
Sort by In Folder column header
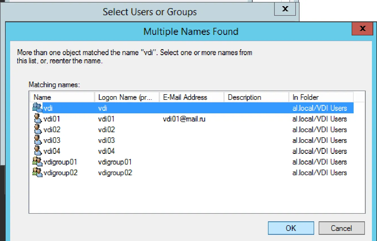pyautogui.click(x=321, y=97)
